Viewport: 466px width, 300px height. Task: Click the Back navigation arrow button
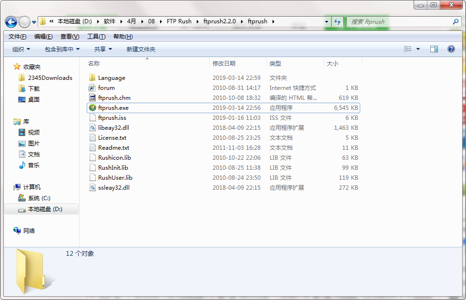click(11, 22)
